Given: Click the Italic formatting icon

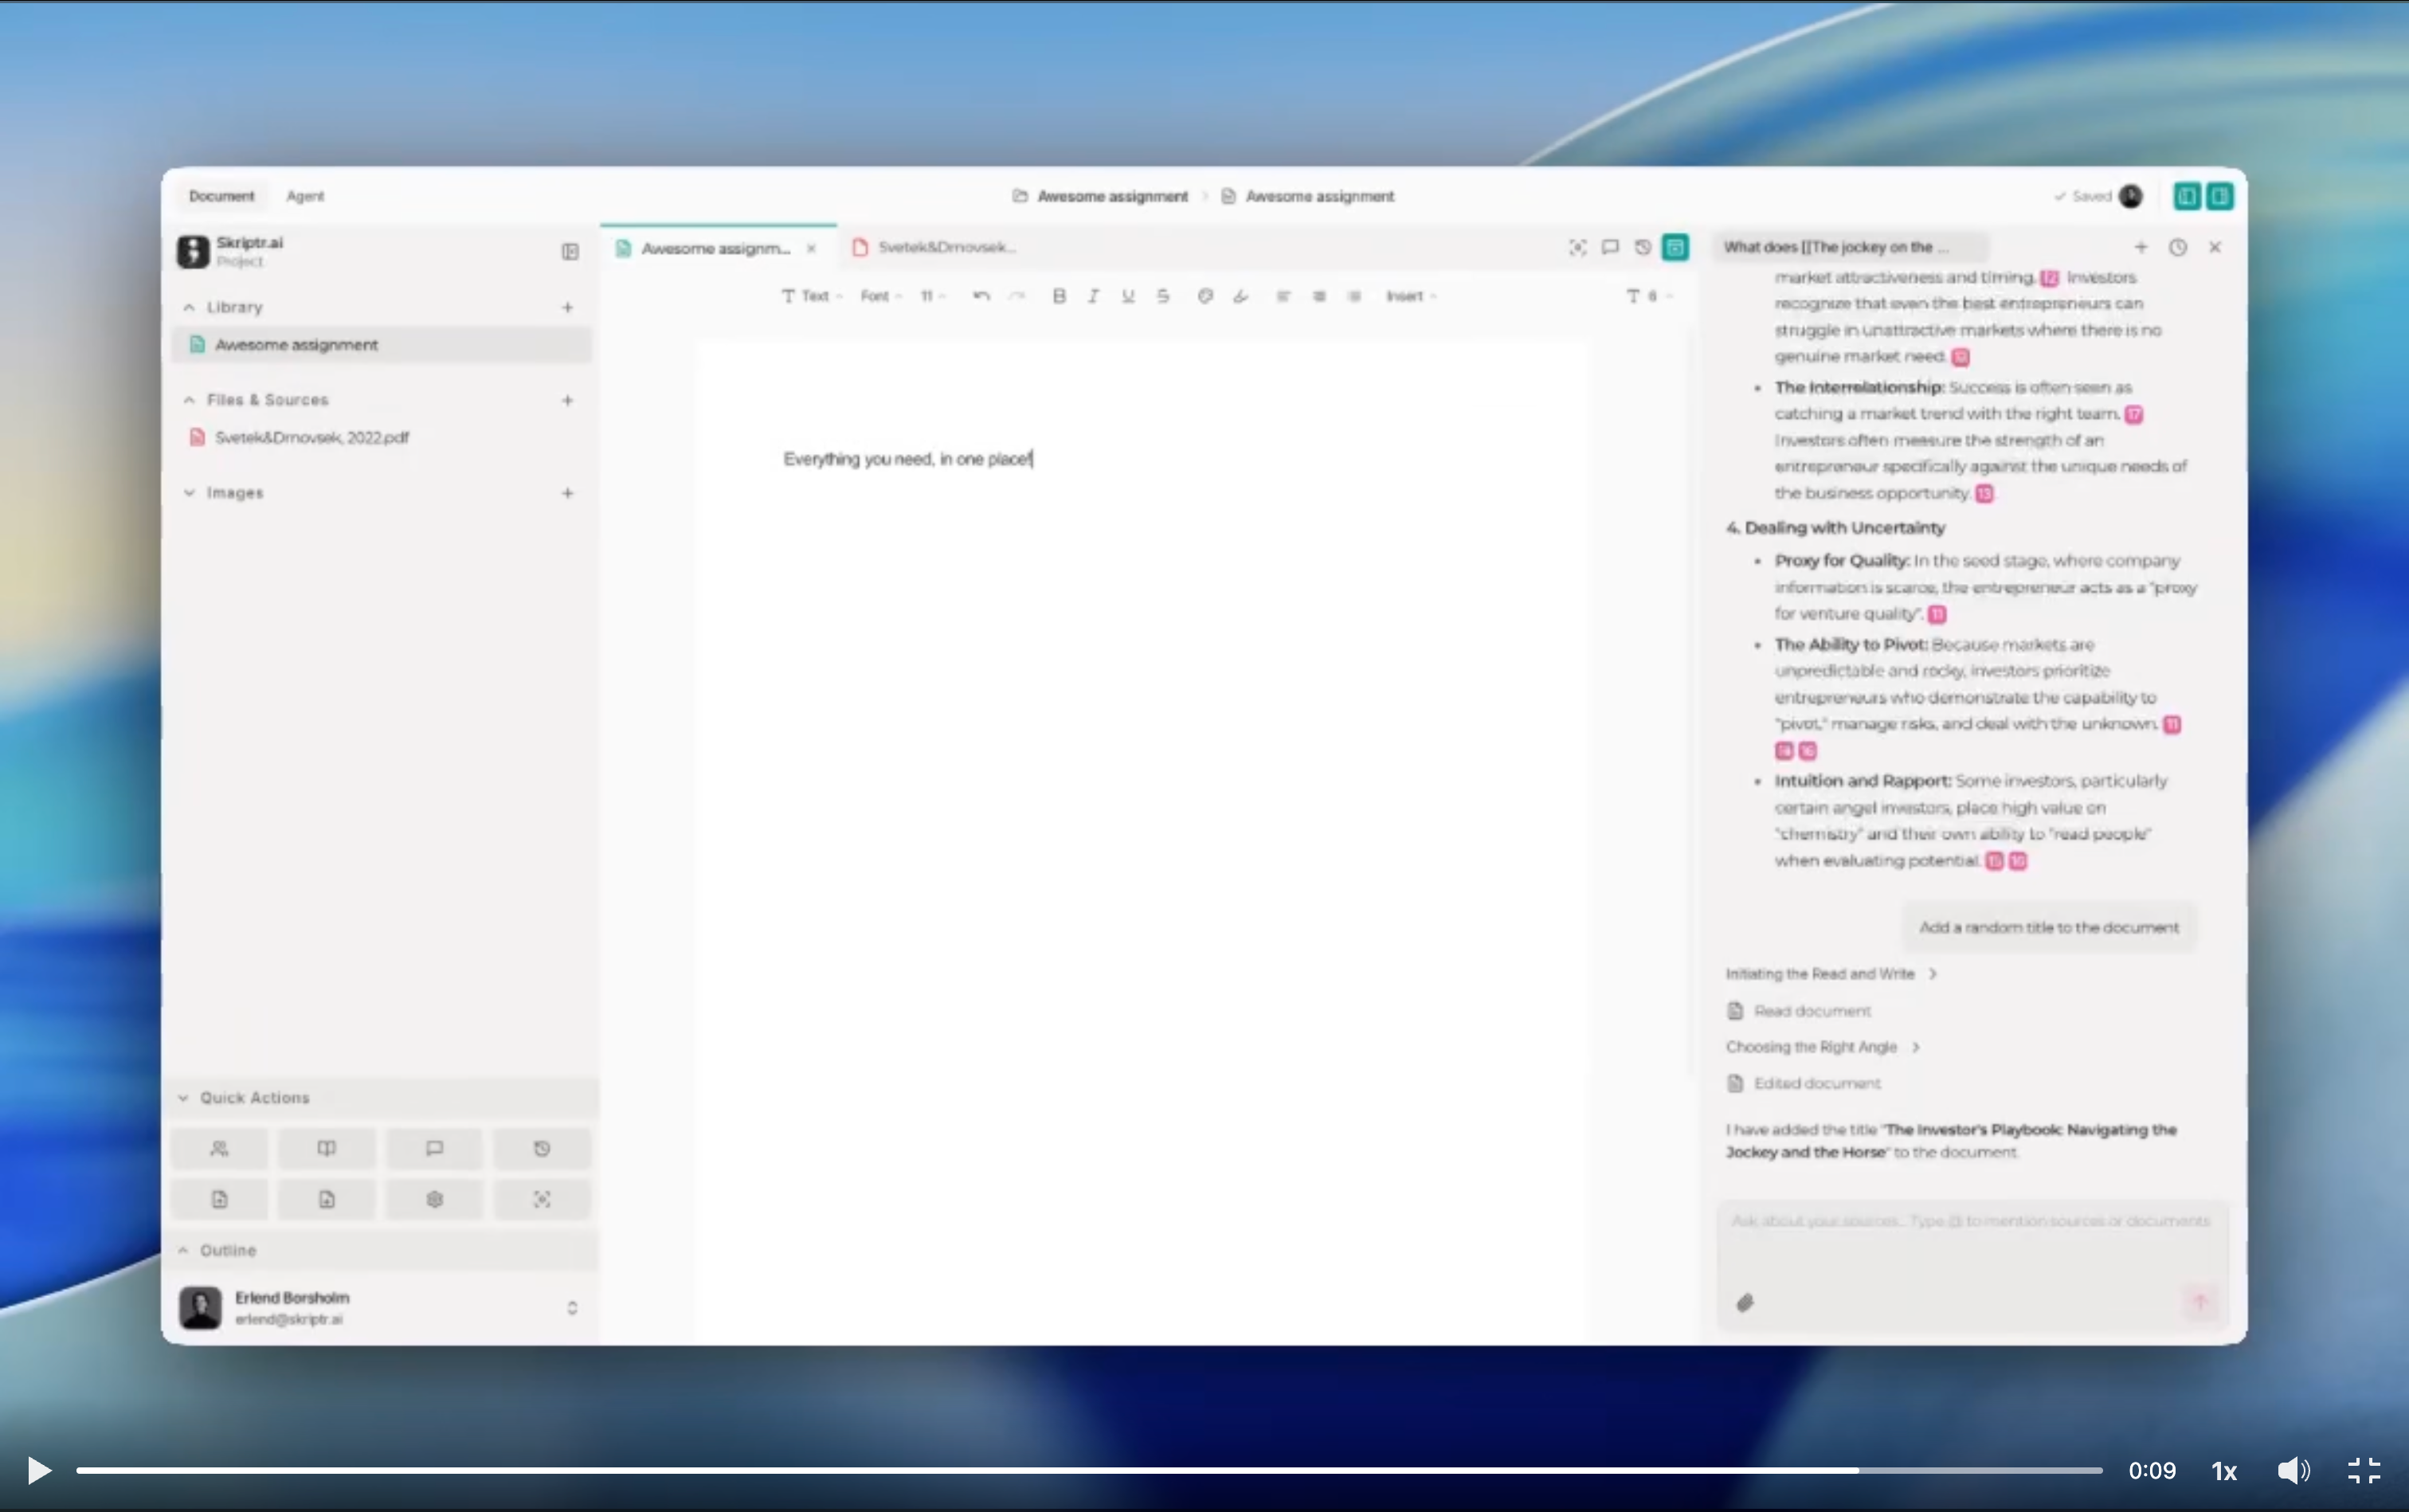Looking at the screenshot, I should [1093, 296].
